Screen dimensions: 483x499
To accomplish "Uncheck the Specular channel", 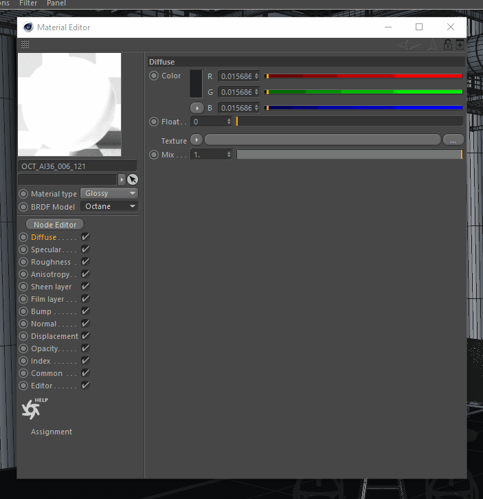I will pyautogui.click(x=85, y=249).
